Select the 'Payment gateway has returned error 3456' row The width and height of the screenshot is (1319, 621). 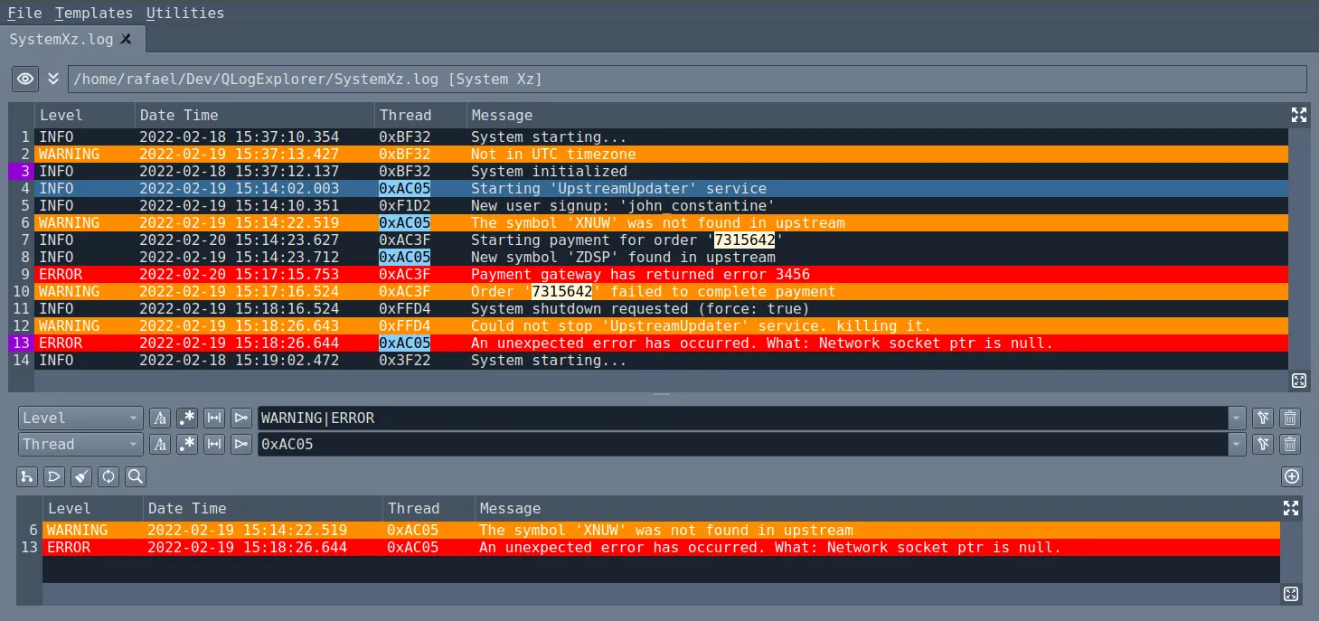tap(661, 274)
